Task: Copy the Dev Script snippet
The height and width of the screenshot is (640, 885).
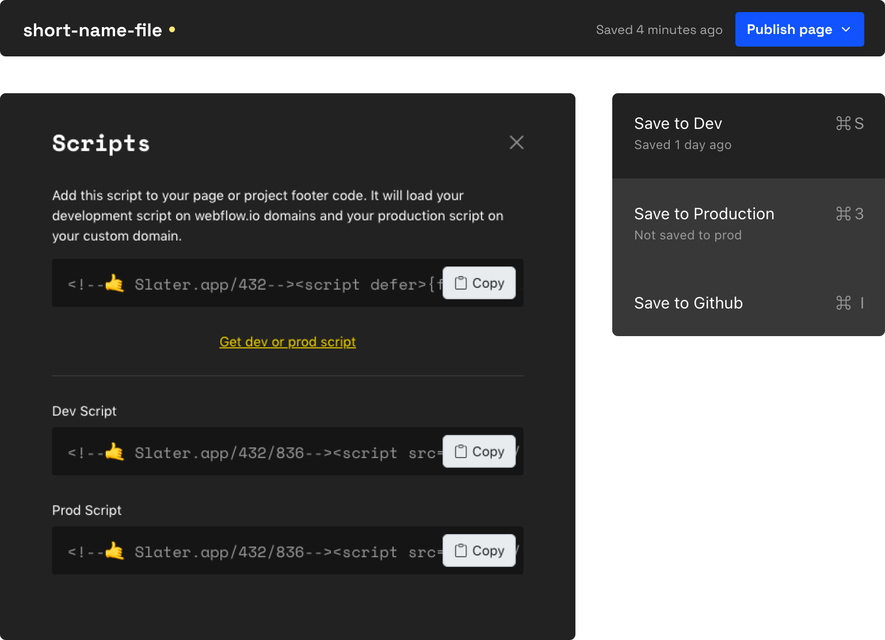Action: tap(479, 452)
